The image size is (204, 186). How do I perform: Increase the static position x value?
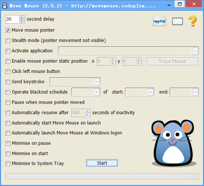pyautogui.click(x=113, y=60)
